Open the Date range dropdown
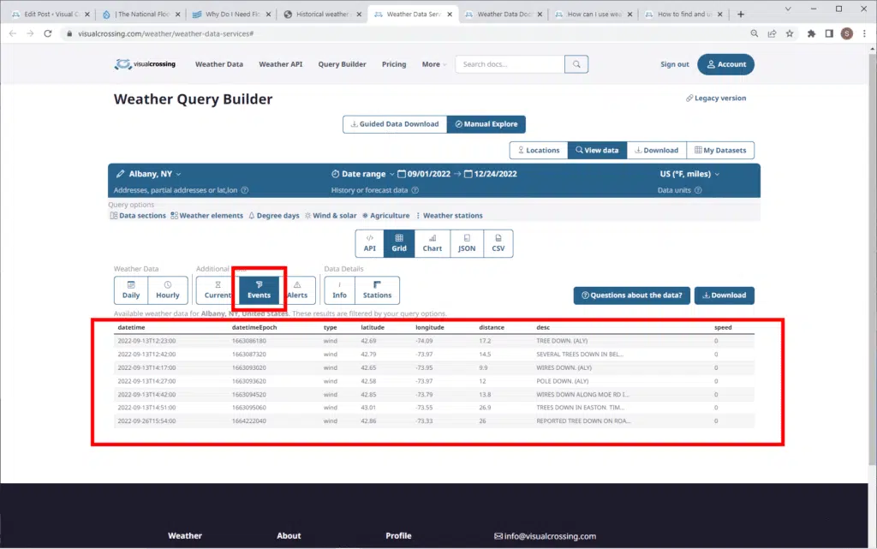This screenshot has height=549, width=877. (x=363, y=174)
